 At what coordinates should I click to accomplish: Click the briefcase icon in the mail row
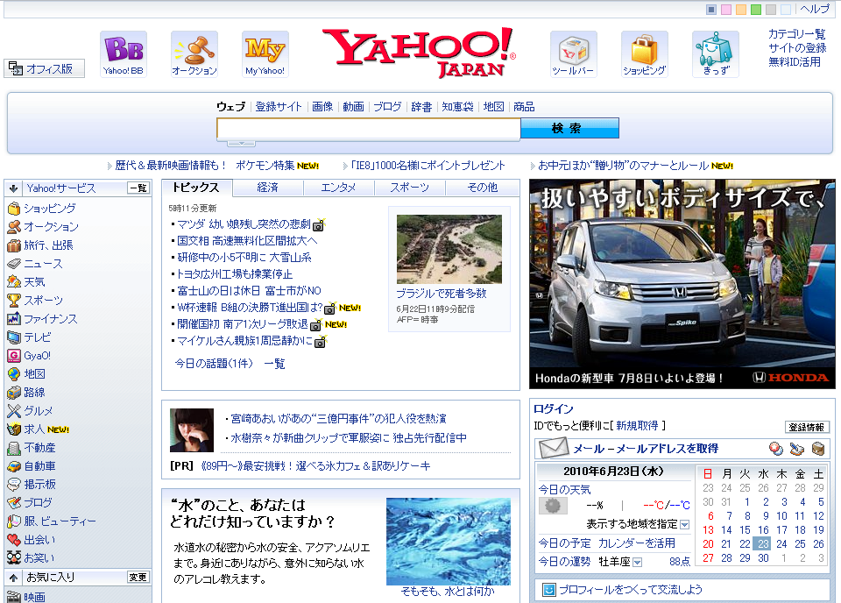tap(817, 449)
